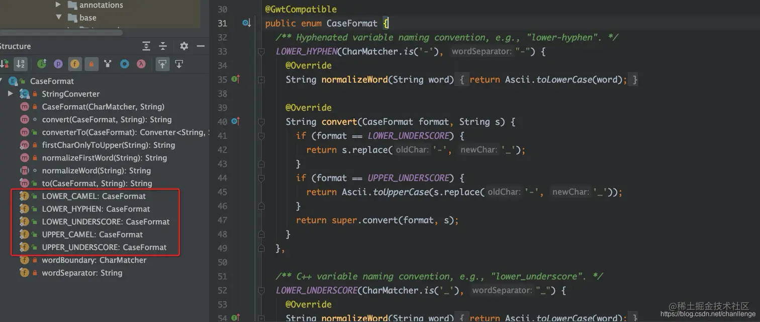Select CaseFormat(CharMatcher, String) constructor
This screenshot has width=760, height=322.
(103, 107)
